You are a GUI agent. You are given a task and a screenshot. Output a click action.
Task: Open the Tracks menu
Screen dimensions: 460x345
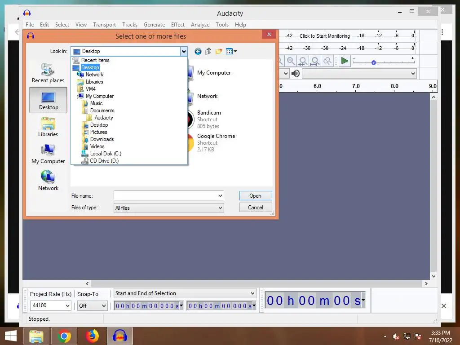(130, 25)
